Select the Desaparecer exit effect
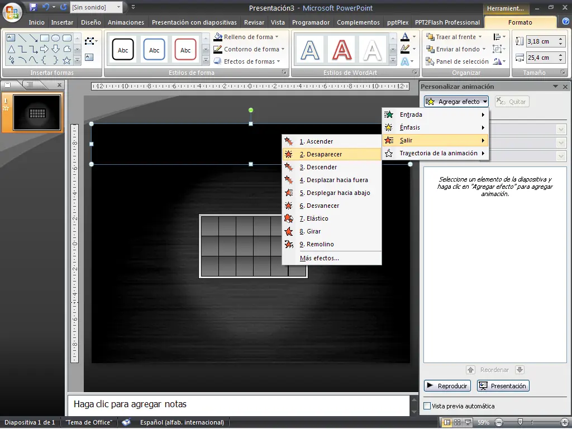 pyautogui.click(x=332, y=154)
